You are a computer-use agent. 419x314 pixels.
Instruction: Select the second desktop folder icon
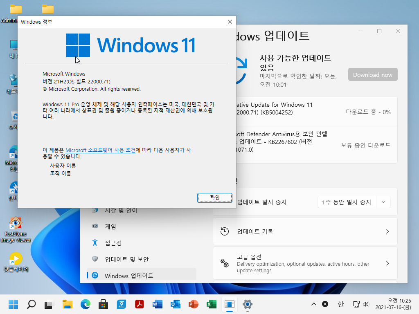click(x=48, y=9)
